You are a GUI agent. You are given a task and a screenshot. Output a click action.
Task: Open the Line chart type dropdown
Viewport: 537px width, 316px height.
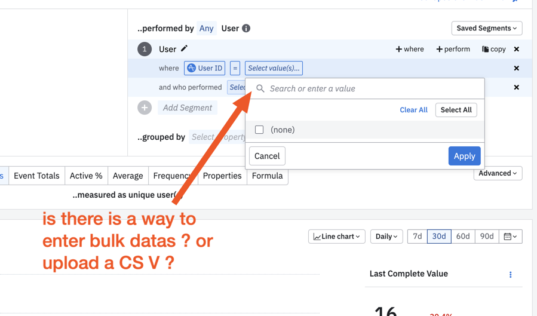click(x=337, y=236)
